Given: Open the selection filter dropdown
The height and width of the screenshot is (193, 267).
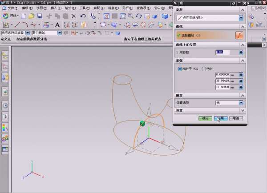Looking at the screenshot, I should point(16,32).
